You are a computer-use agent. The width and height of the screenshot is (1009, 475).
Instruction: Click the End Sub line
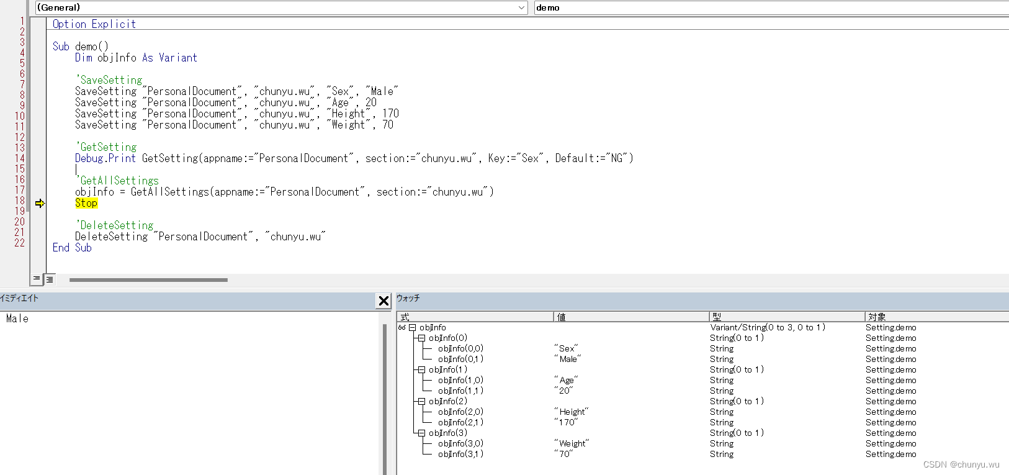72,248
